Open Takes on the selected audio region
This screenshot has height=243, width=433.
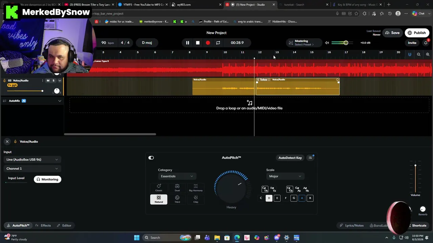(264, 80)
